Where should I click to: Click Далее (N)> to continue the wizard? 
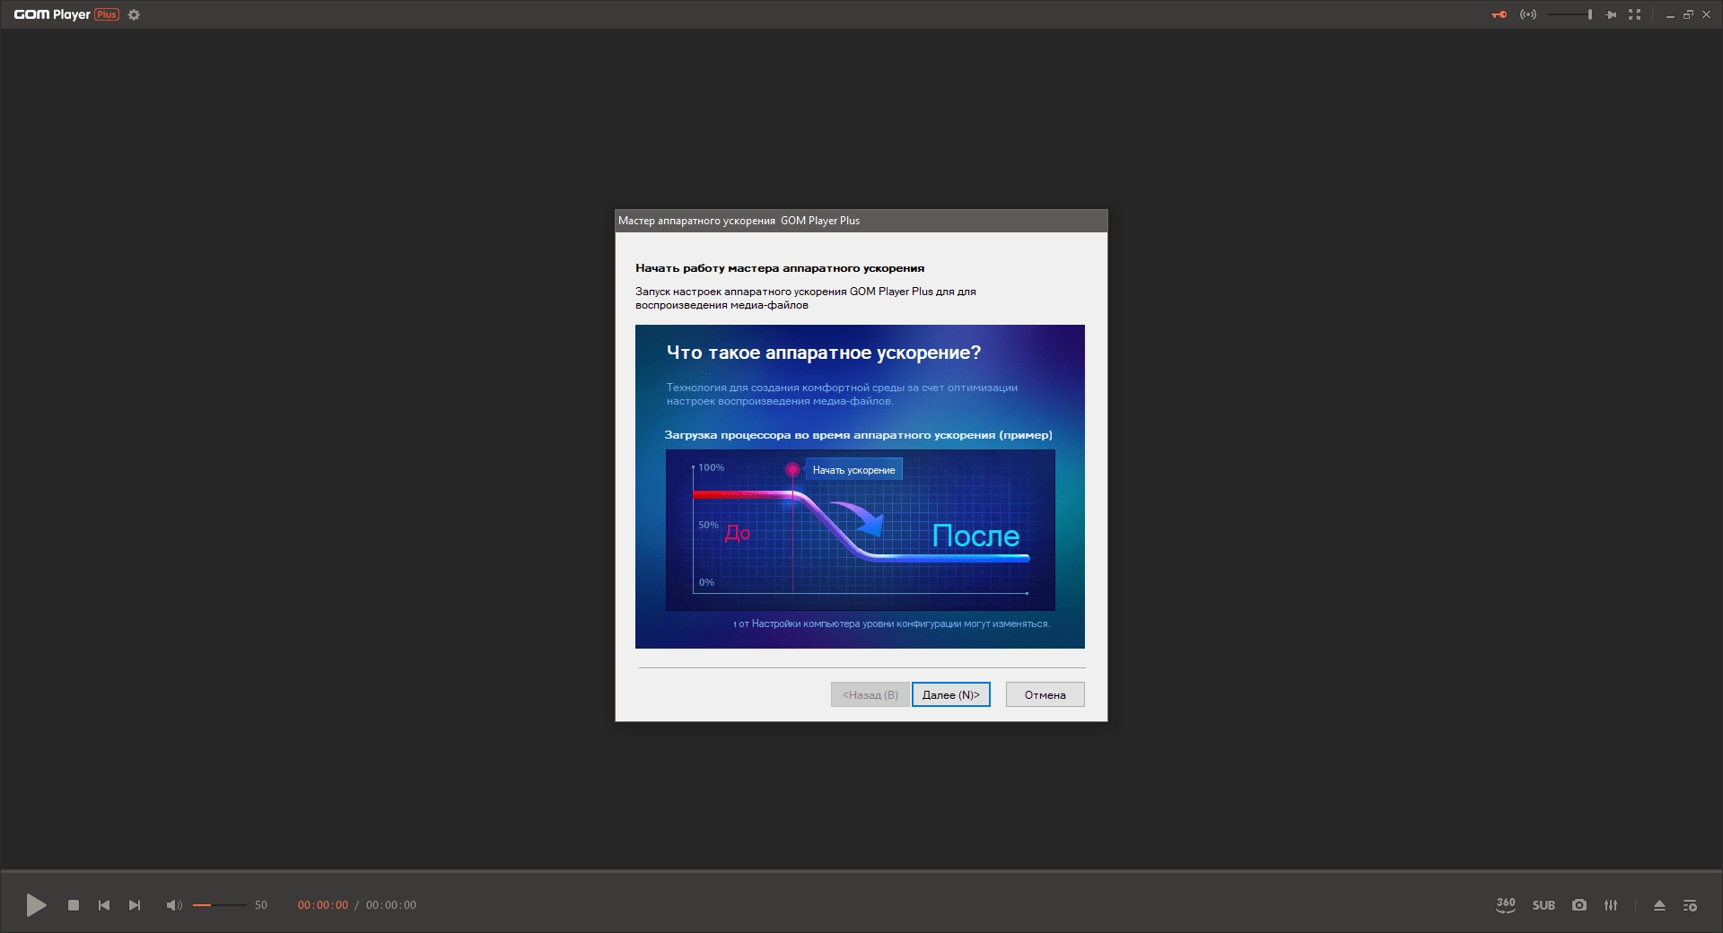(x=951, y=694)
